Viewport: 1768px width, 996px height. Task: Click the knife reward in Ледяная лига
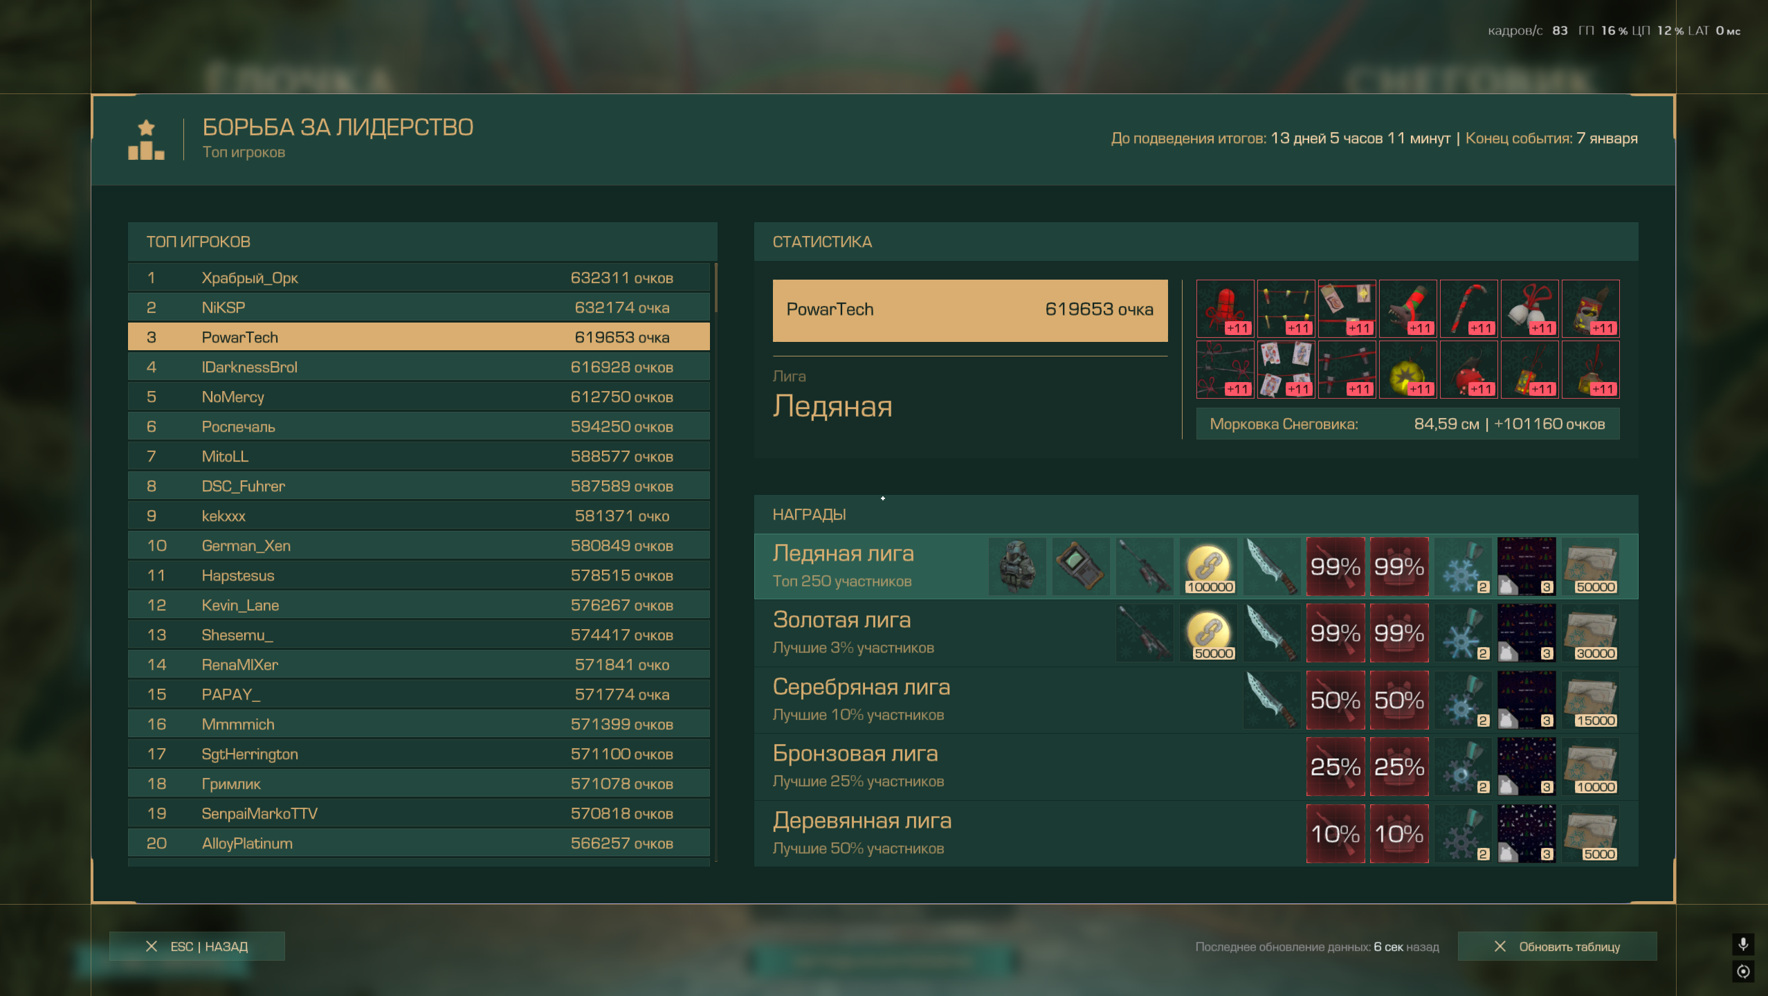[x=1272, y=566]
